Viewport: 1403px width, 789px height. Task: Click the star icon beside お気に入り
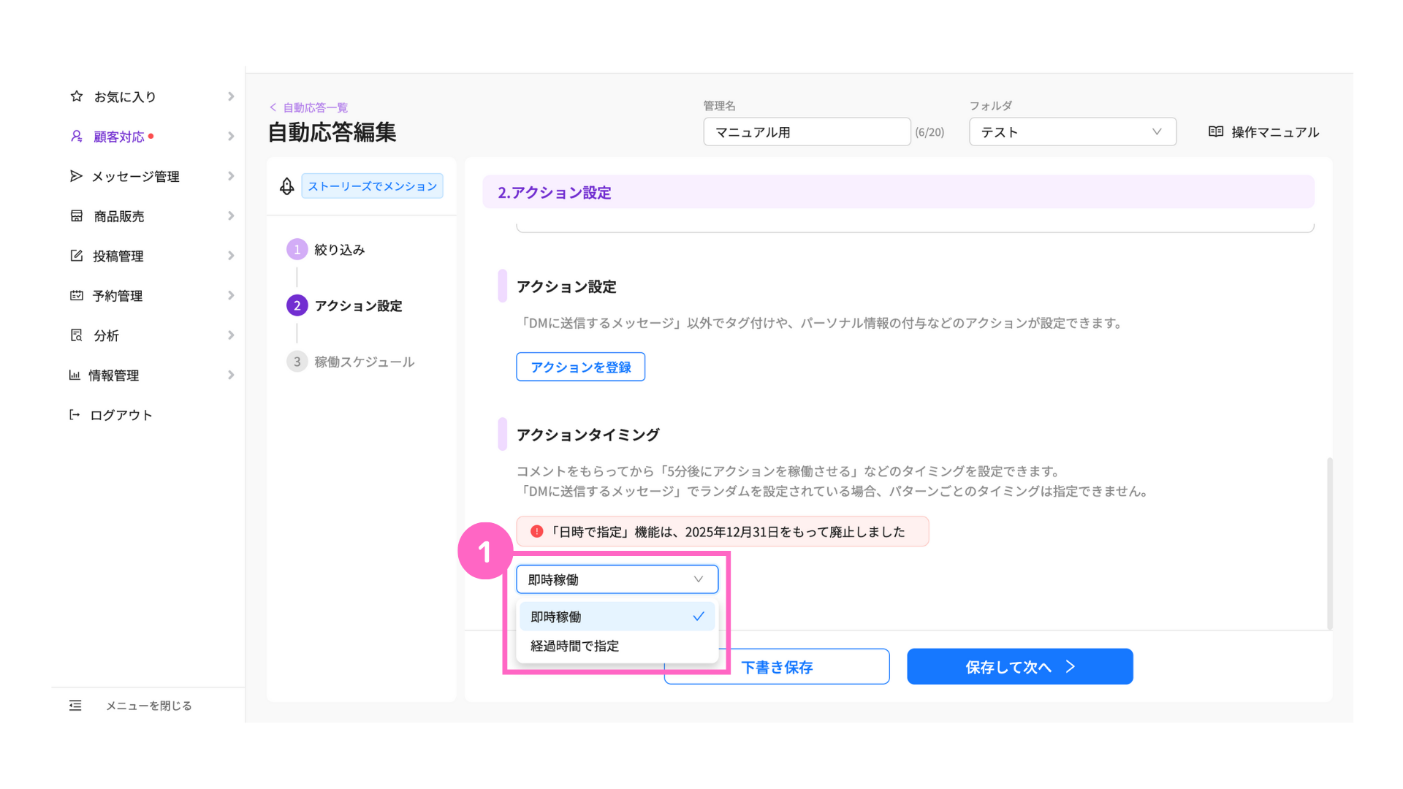tap(77, 96)
